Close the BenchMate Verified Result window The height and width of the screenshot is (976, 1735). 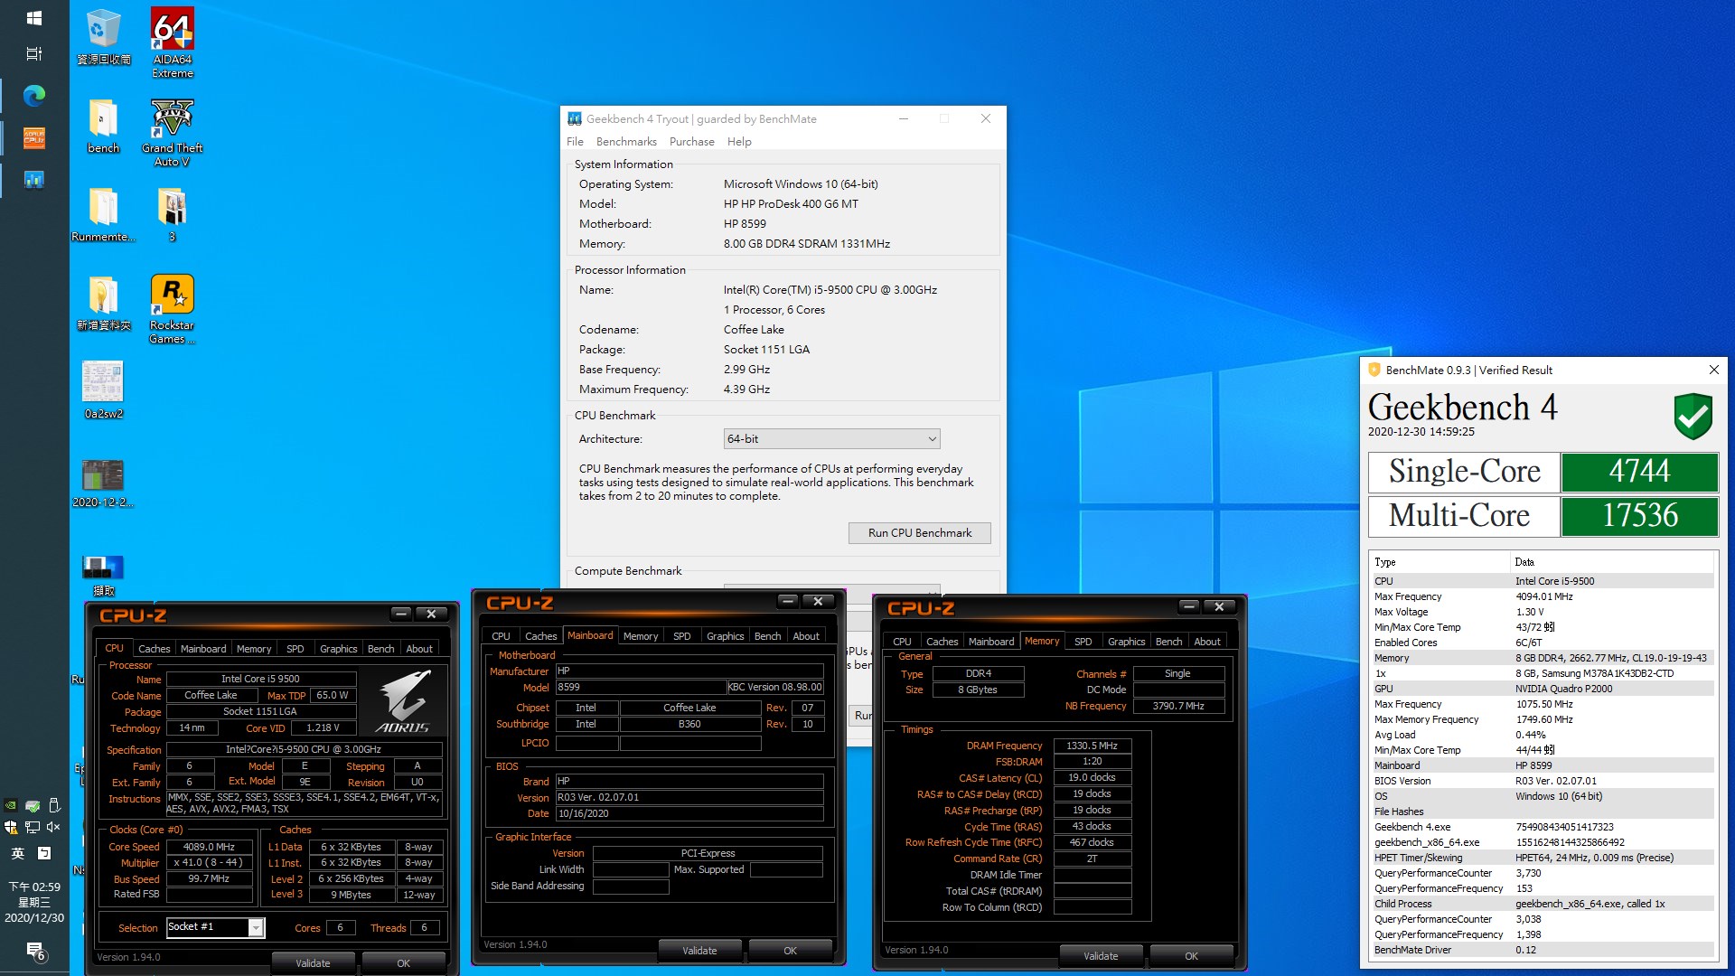coord(1714,370)
